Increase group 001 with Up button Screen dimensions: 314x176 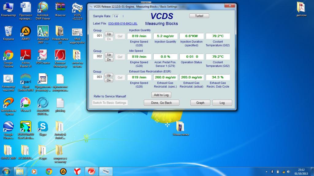click(109, 34)
